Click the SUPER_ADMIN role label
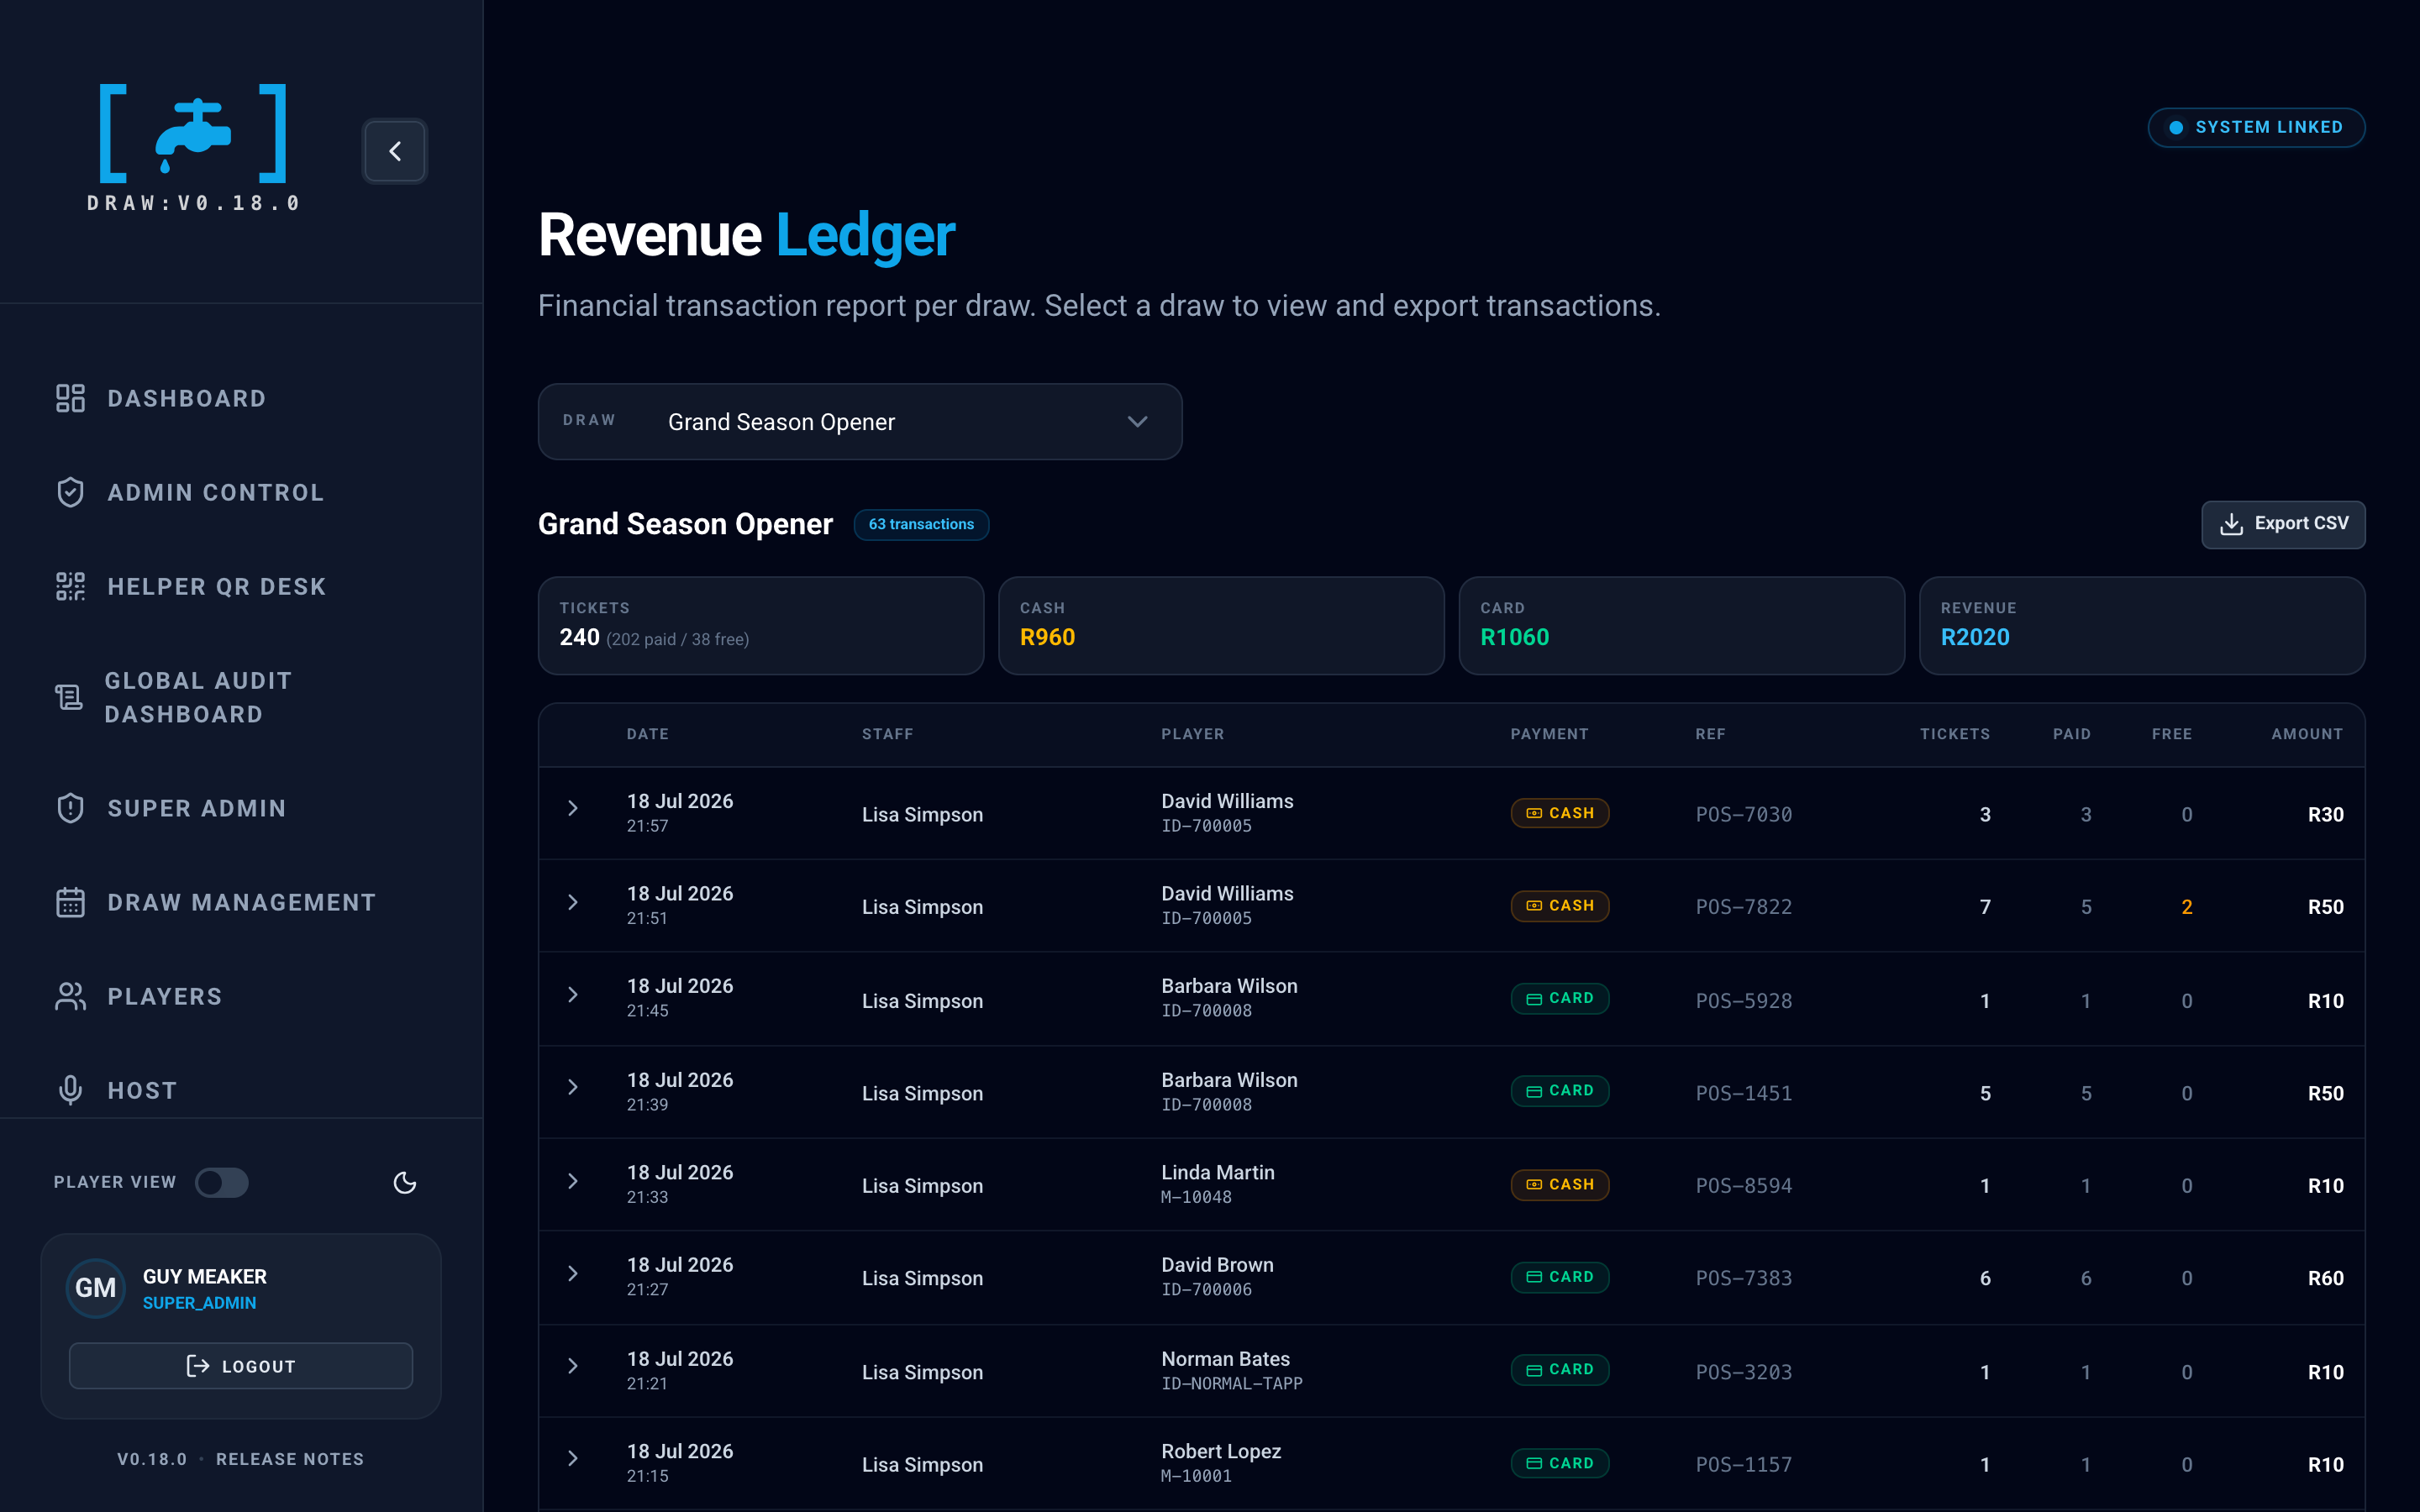 [x=199, y=1303]
